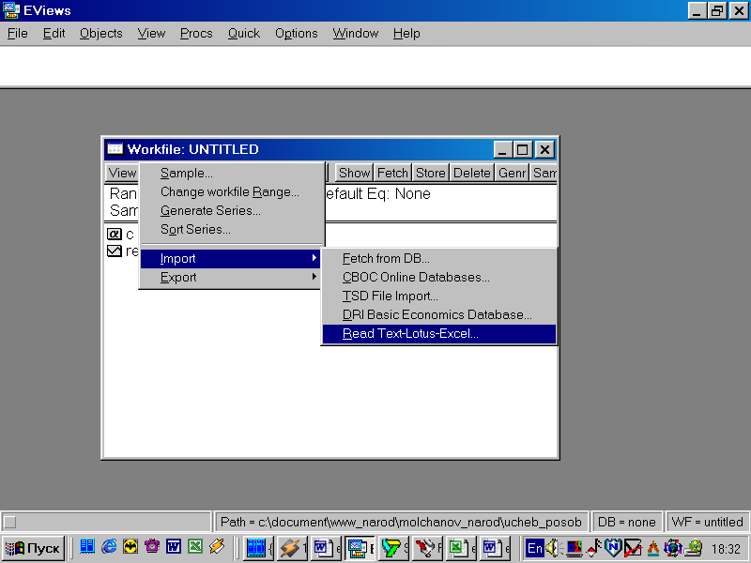This screenshot has height=563, width=751.
Task: Select Read Text-Lotus-Excel...
Action: tap(439, 334)
